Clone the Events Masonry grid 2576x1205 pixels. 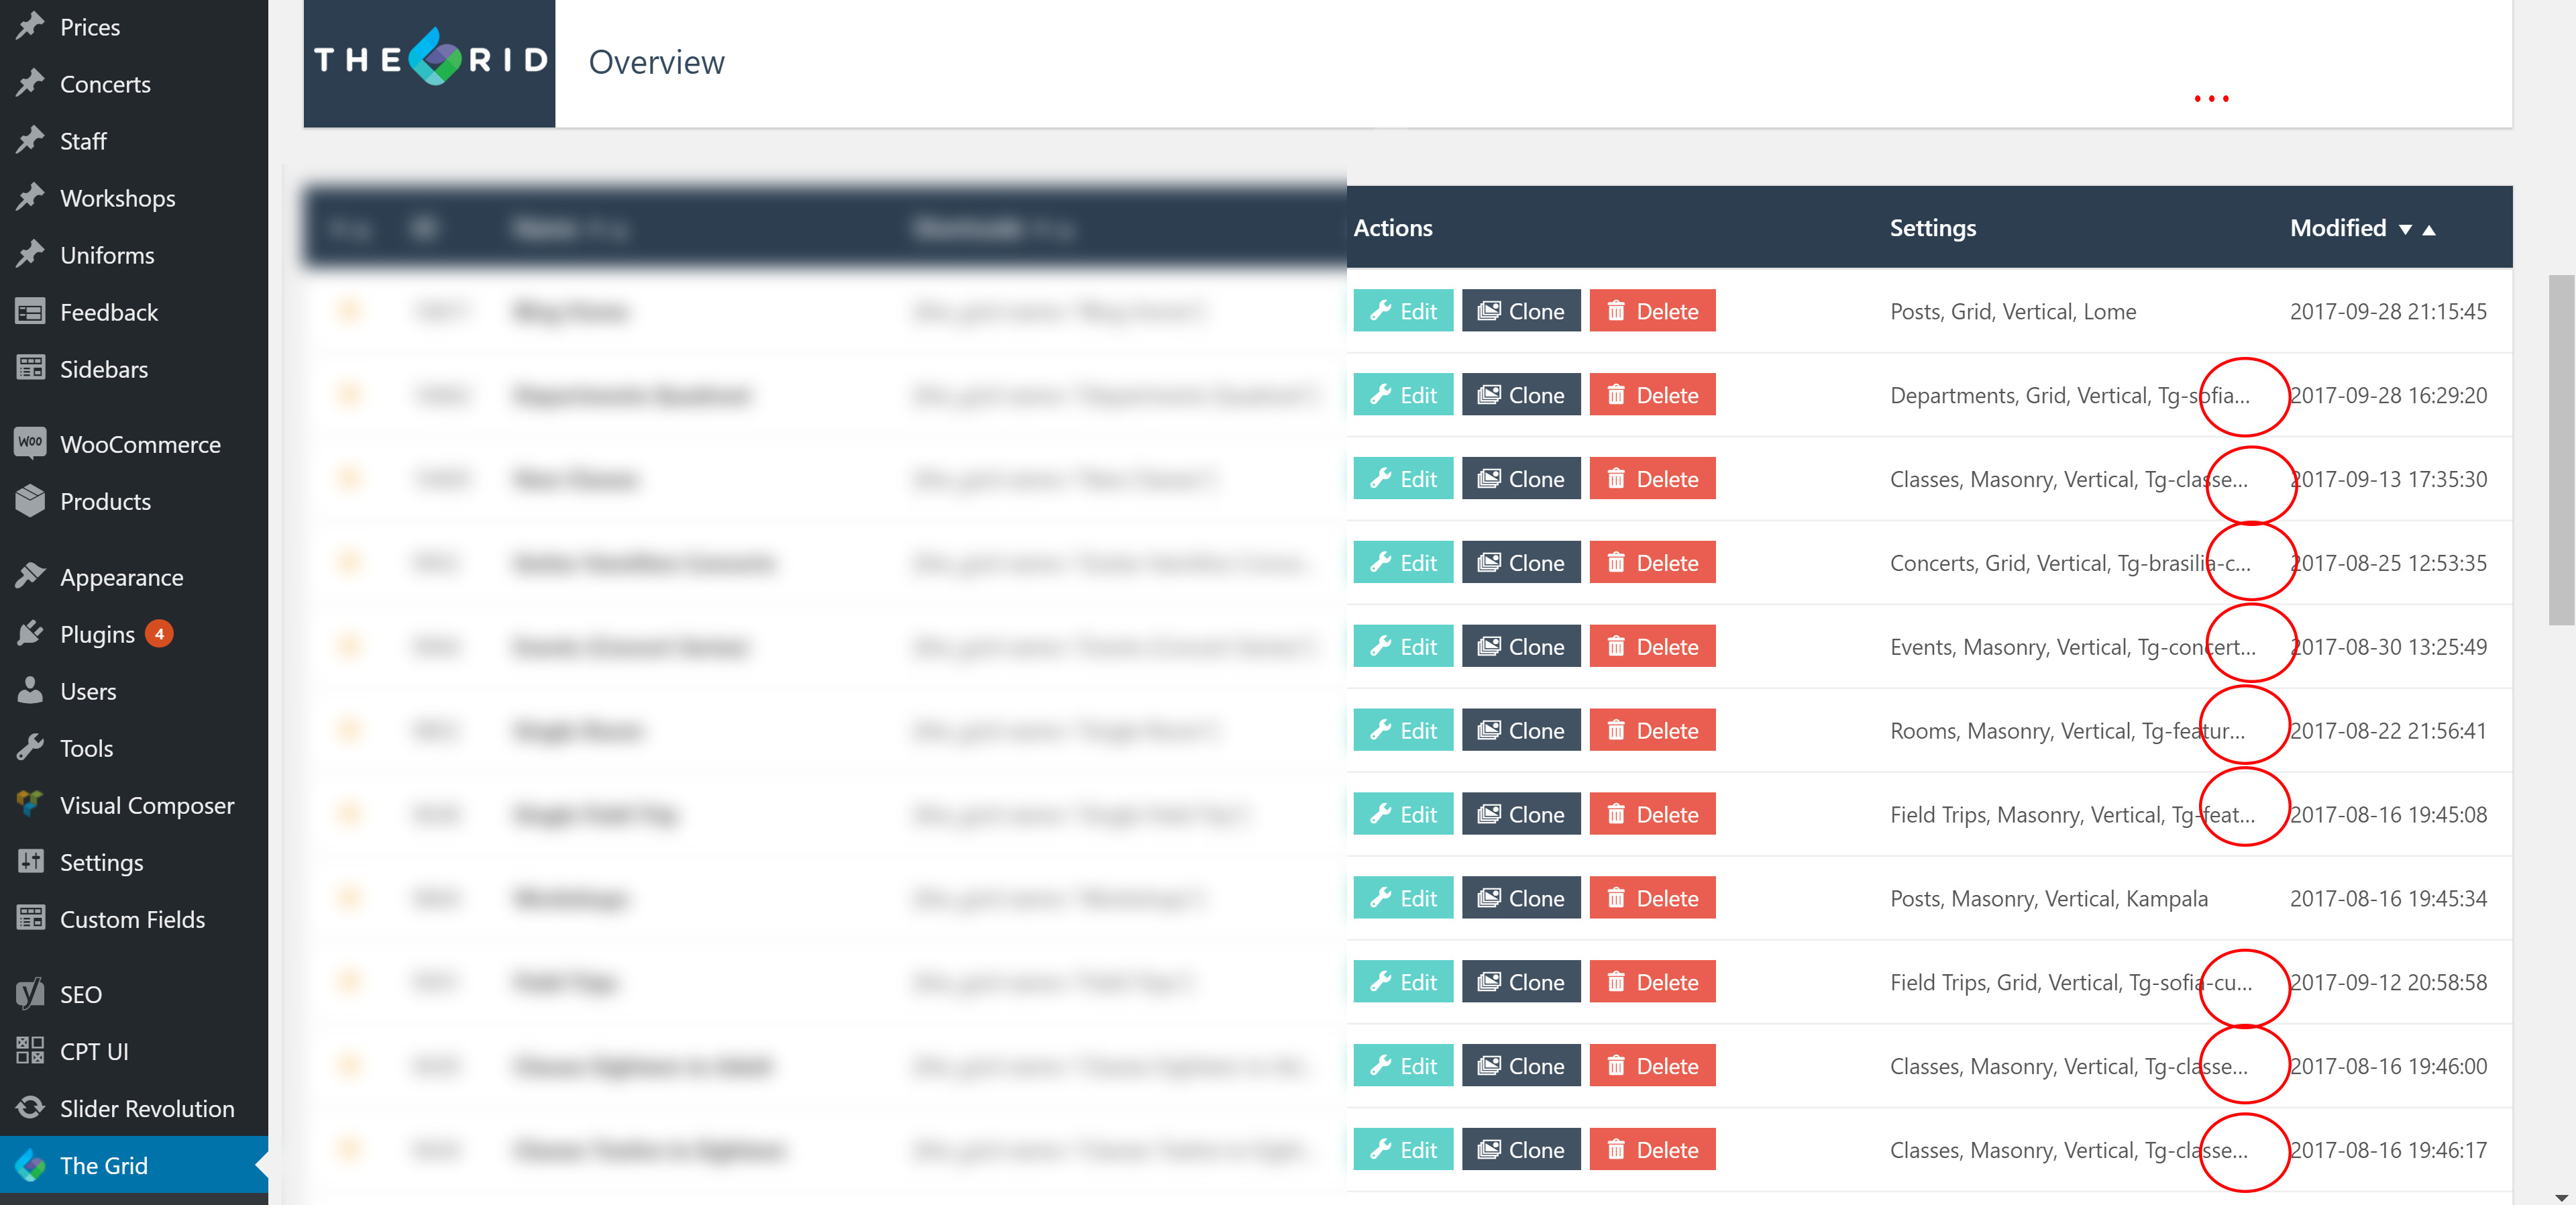(1521, 647)
